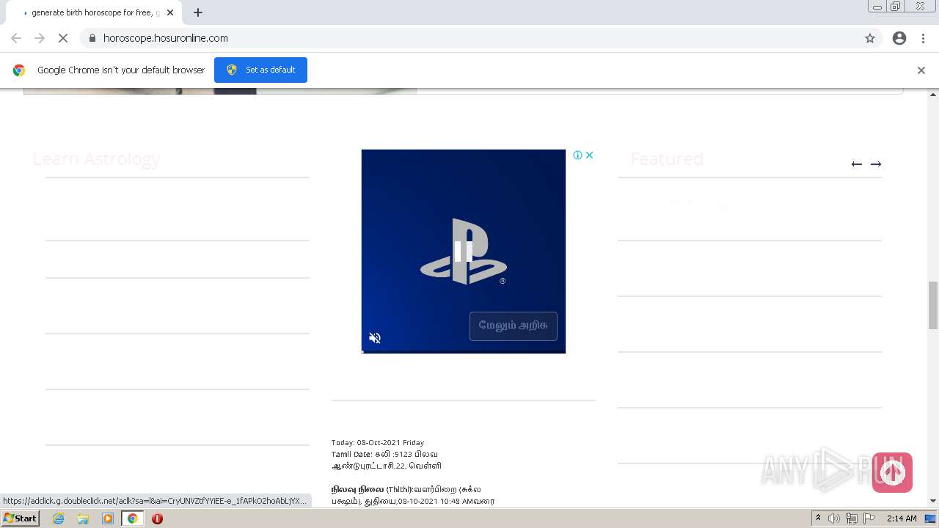Click the Featured heading

pos(667,158)
